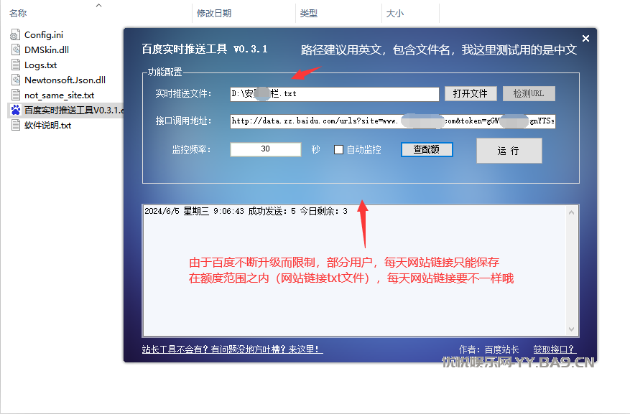Click the 软件说明.txt file icon
The height and width of the screenshot is (414, 630).
[x=16, y=125]
